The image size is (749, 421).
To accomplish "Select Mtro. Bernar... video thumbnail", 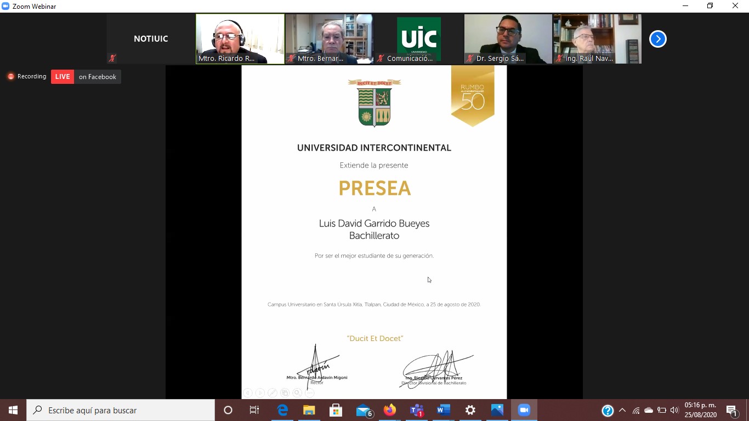I will tap(330, 39).
